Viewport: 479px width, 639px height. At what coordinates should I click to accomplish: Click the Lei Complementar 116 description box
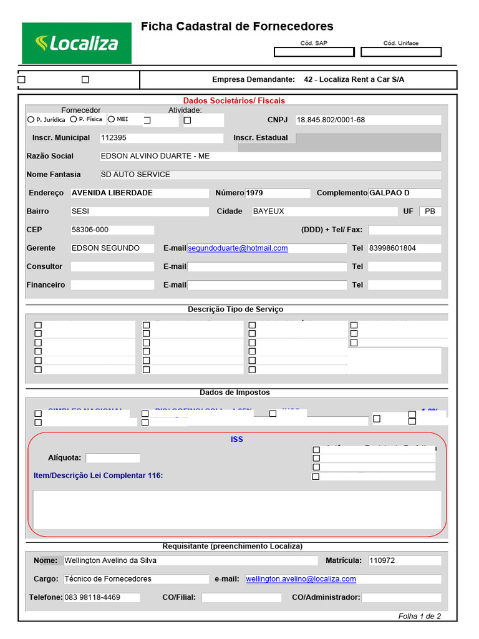pos(237,509)
